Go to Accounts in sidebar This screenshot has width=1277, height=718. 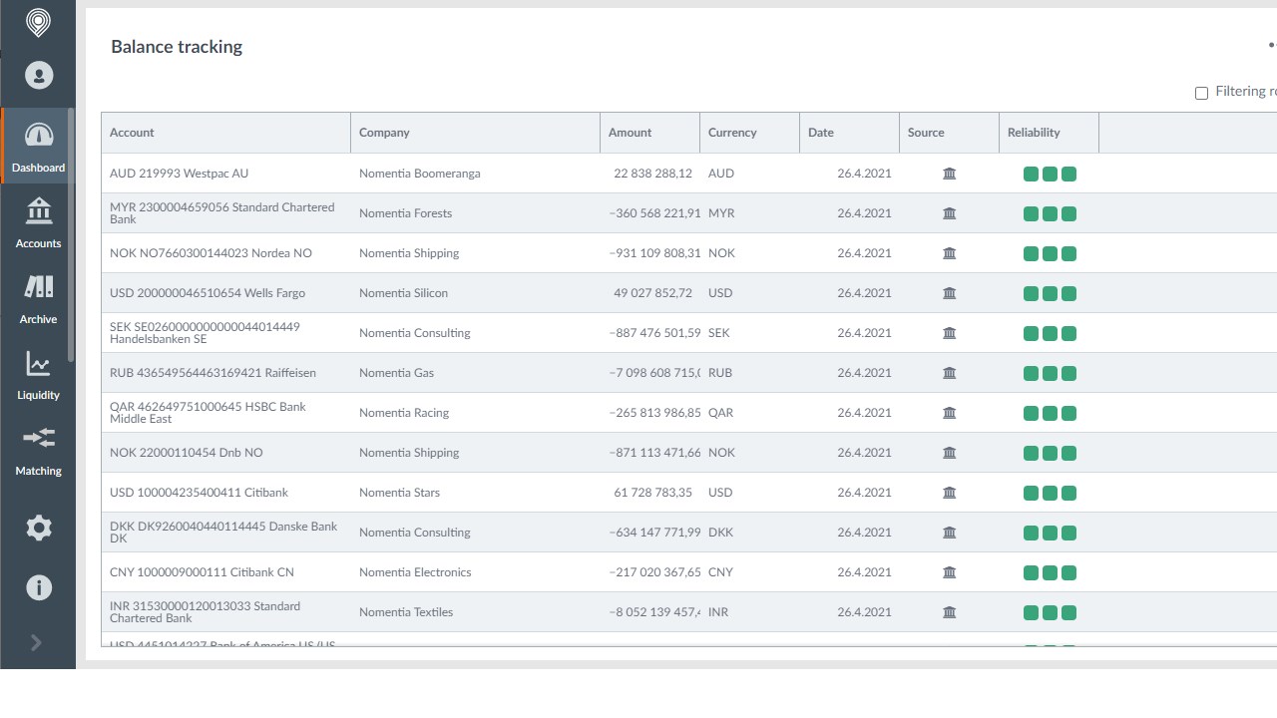(x=38, y=221)
